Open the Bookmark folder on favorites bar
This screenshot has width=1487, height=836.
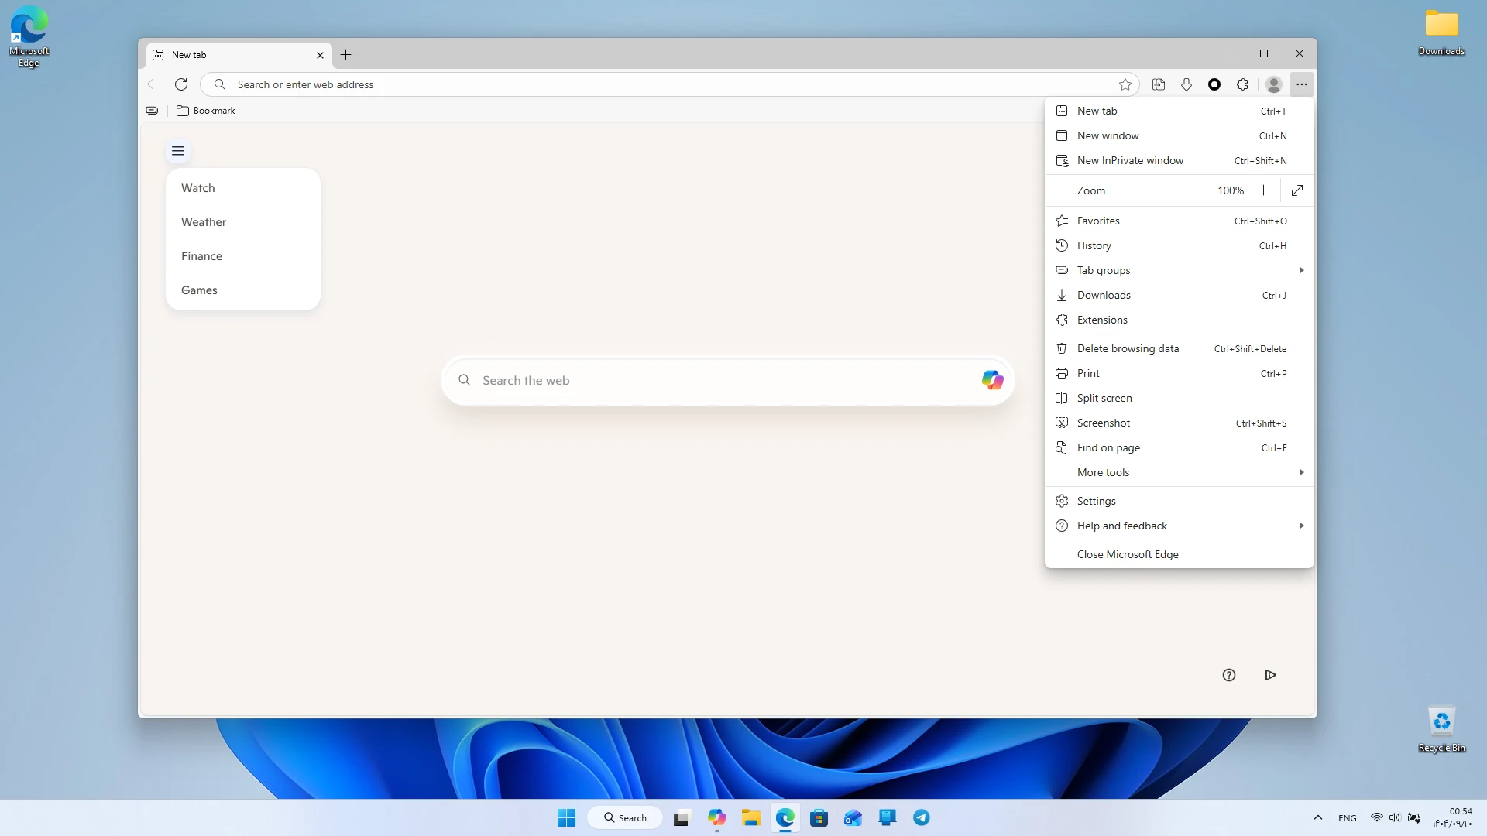pos(206,111)
